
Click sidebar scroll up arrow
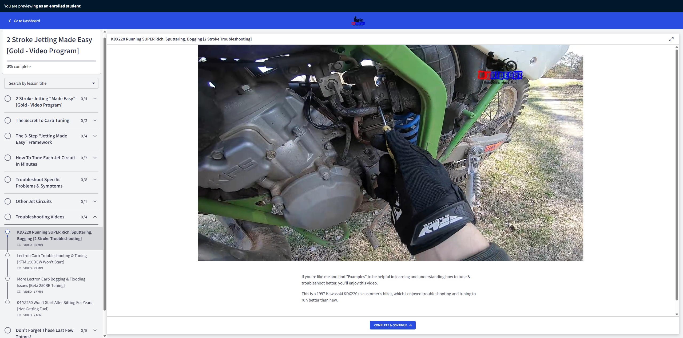105,32
